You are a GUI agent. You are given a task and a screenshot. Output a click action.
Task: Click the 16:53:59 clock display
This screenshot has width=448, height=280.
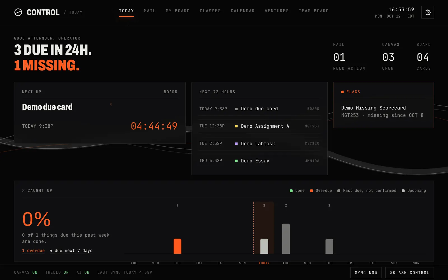tap(401, 10)
